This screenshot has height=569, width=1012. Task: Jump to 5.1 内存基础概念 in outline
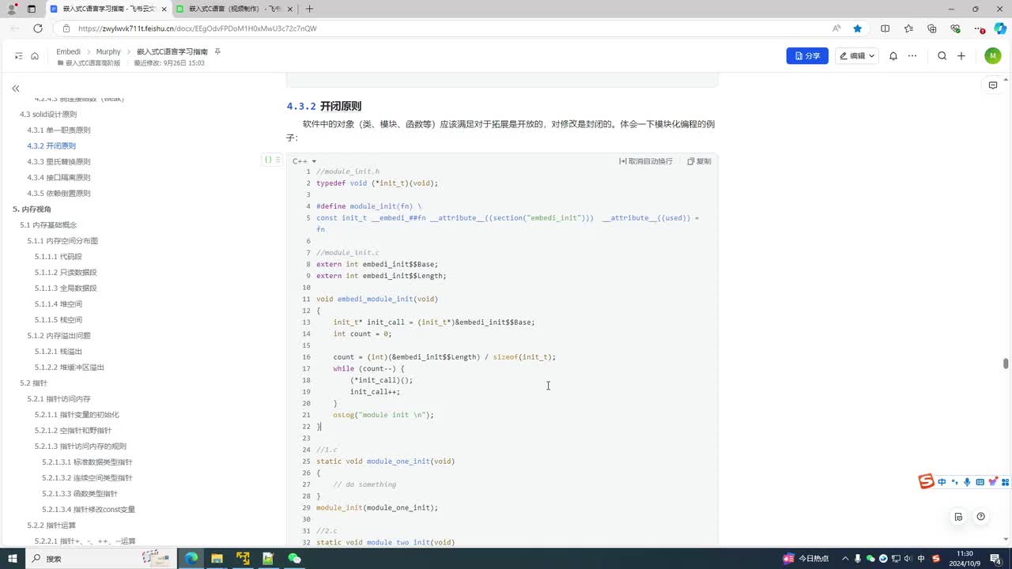coord(48,224)
